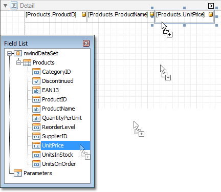
Task: Click the UnitPrice decimal field icon
Action: tap(36, 145)
